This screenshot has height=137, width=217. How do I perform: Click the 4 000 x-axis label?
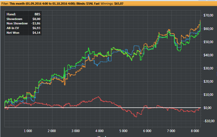coord(100,131)
